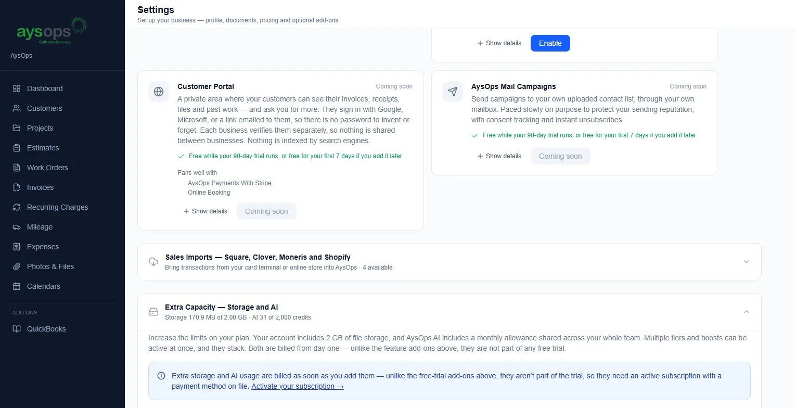Expand the Sales Imports section chevron
Viewport: 796px width, 408px height.
[747, 262]
